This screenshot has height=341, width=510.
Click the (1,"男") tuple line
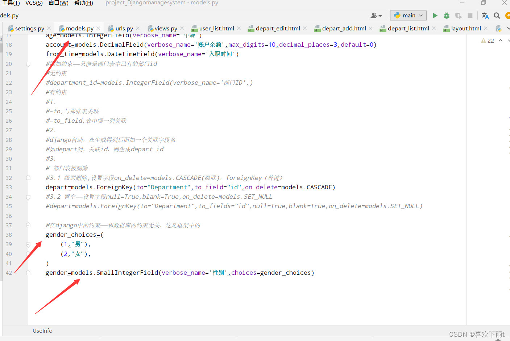pos(75,244)
